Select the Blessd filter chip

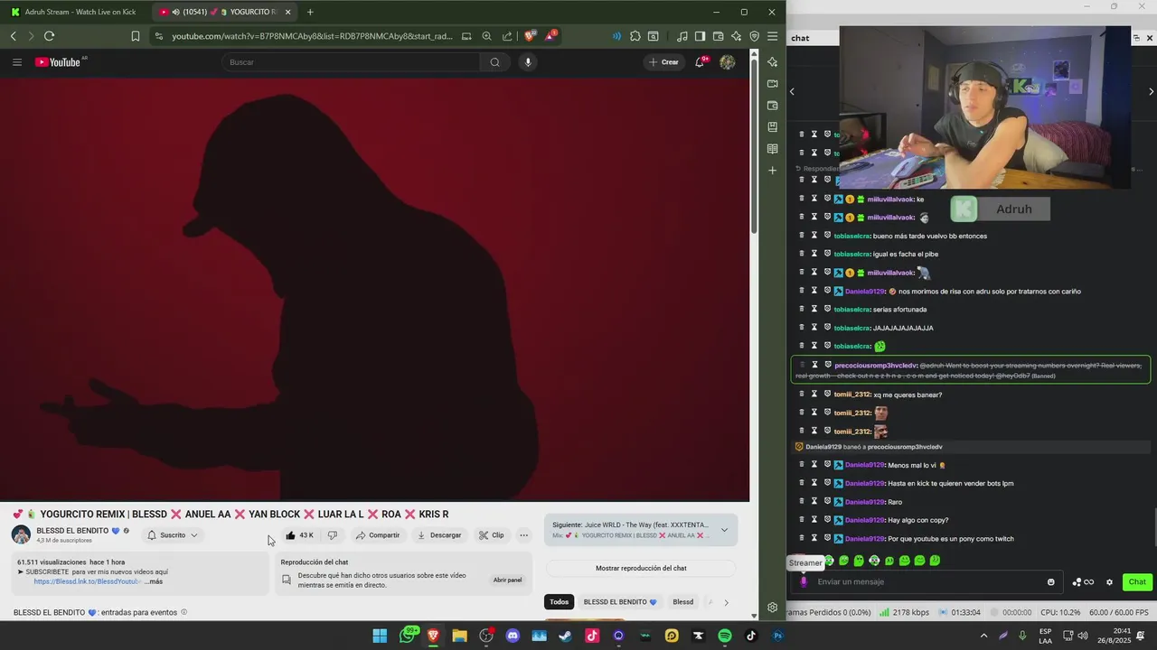tap(683, 602)
